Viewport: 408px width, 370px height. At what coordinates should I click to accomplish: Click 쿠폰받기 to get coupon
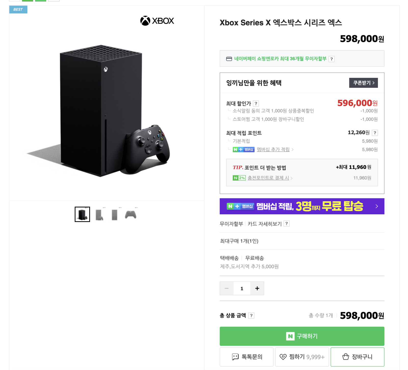pos(363,83)
